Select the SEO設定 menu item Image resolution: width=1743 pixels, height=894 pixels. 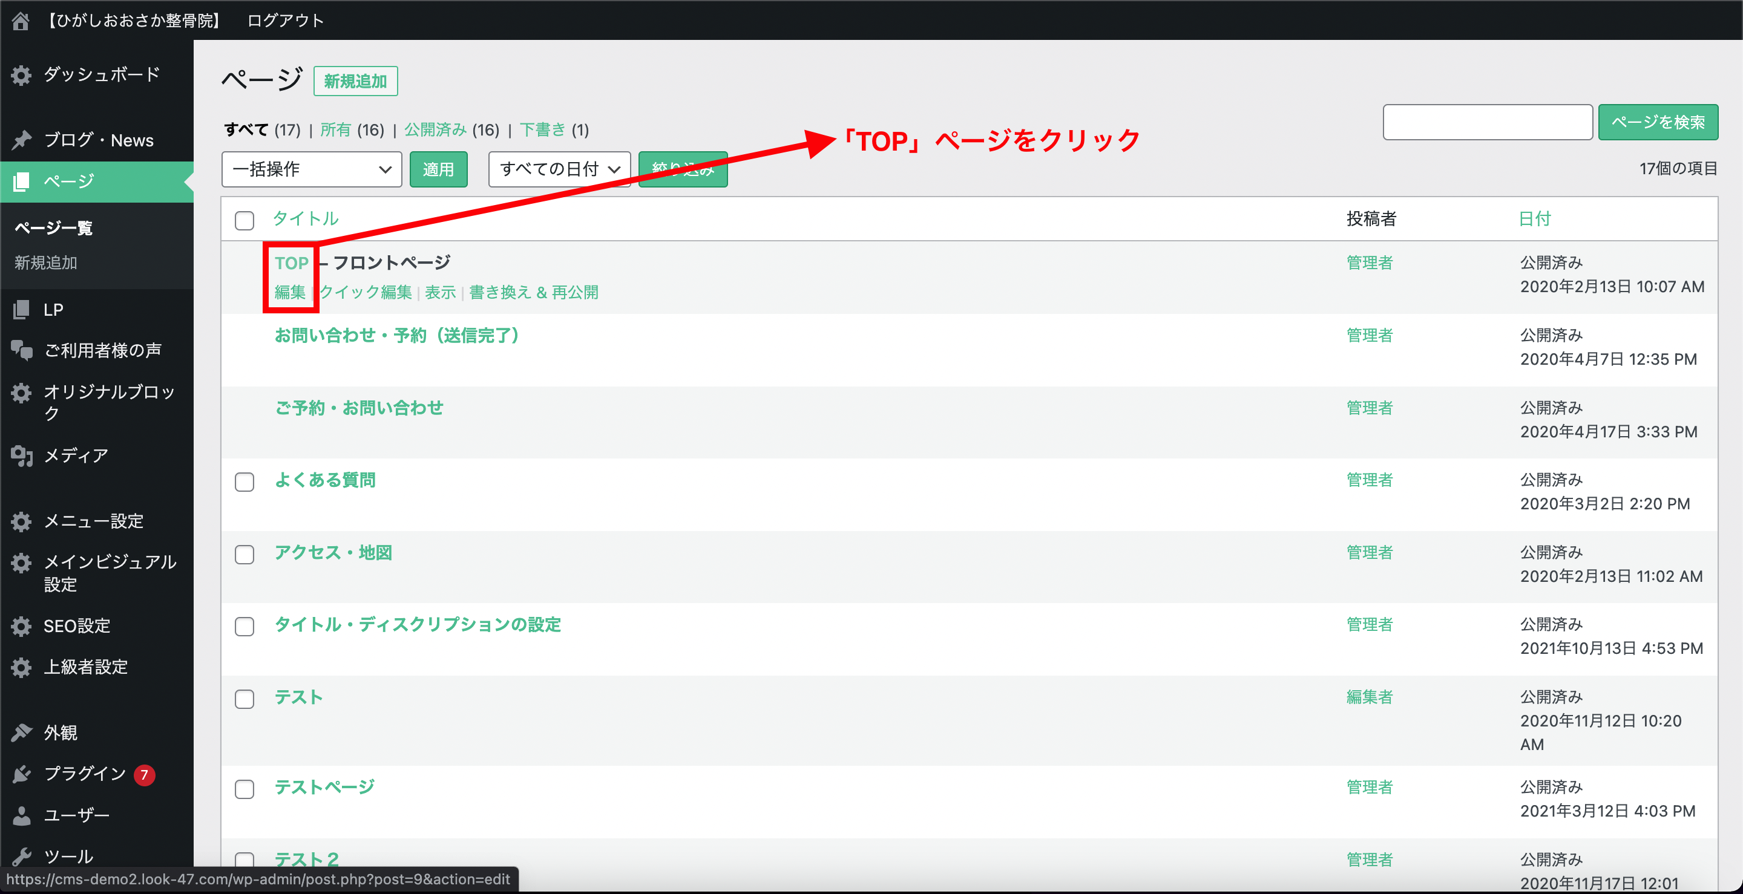point(76,626)
